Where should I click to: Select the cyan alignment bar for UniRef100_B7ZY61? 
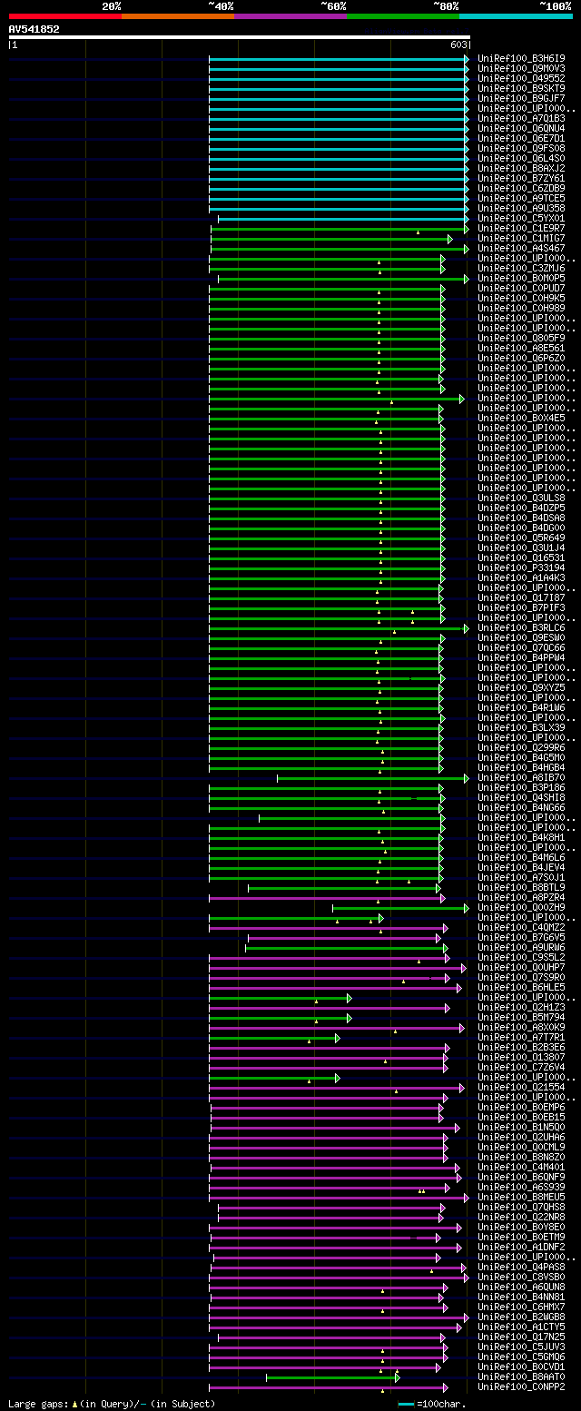point(339,178)
